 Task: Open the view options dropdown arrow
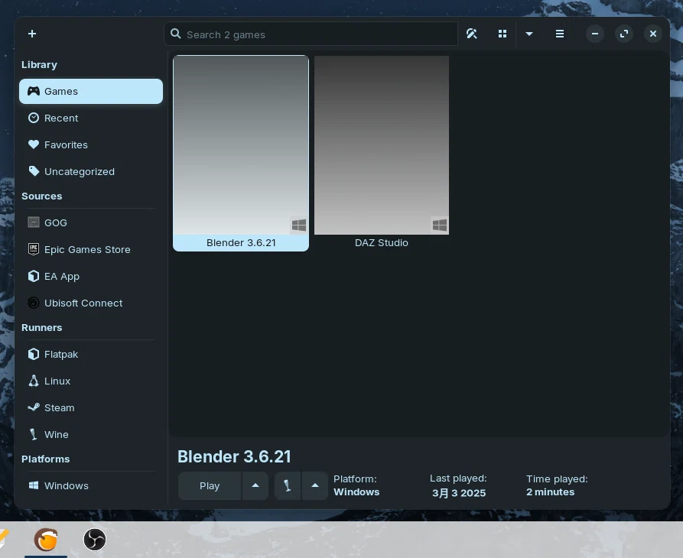[529, 34]
